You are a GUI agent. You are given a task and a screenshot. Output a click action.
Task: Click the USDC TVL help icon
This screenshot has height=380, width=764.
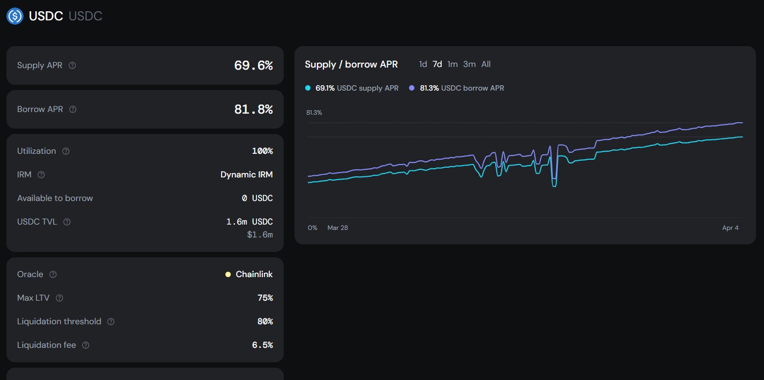[67, 222]
